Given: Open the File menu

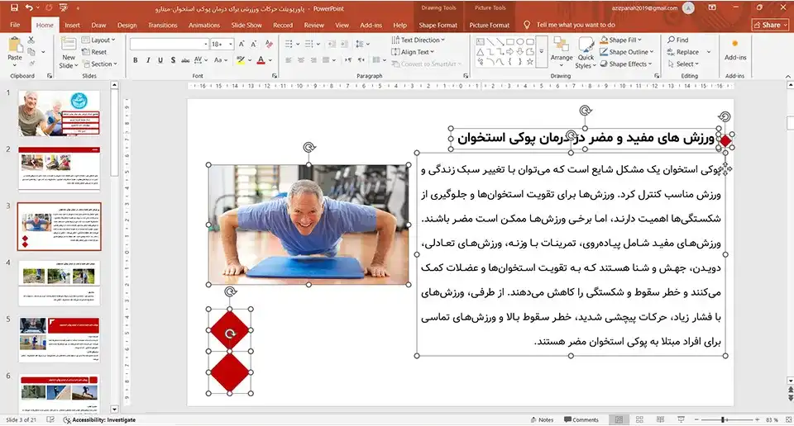Looking at the screenshot, I should [x=15, y=25].
